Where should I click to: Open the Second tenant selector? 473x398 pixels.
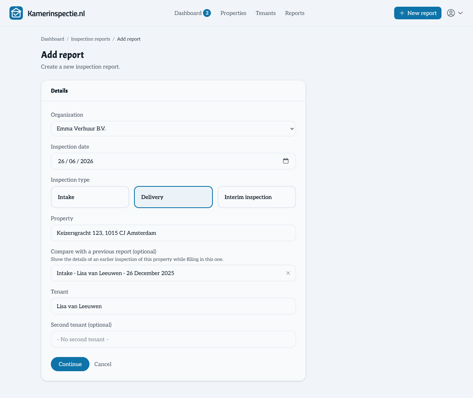tap(173, 339)
